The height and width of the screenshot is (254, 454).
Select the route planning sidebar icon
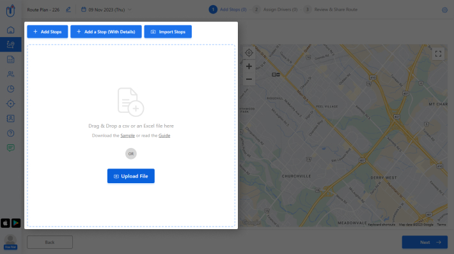click(x=10, y=45)
